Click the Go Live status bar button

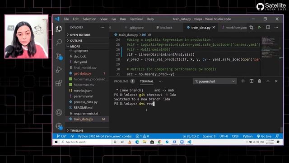tap(264, 136)
